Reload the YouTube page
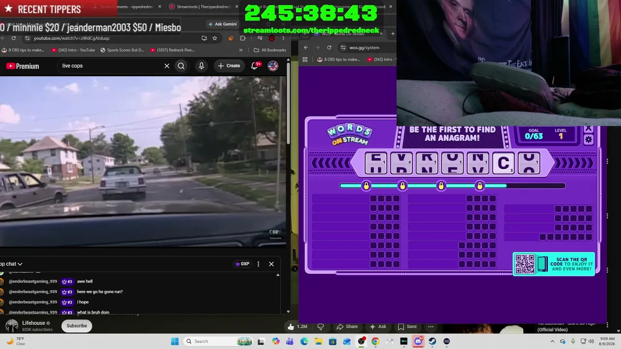The height and width of the screenshot is (349, 621). point(14,38)
